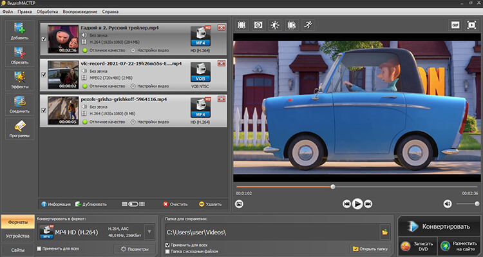The height and width of the screenshot is (257, 483).
Task: Remove pexels-grisha file with red X
Action: [x=222, y=99]
